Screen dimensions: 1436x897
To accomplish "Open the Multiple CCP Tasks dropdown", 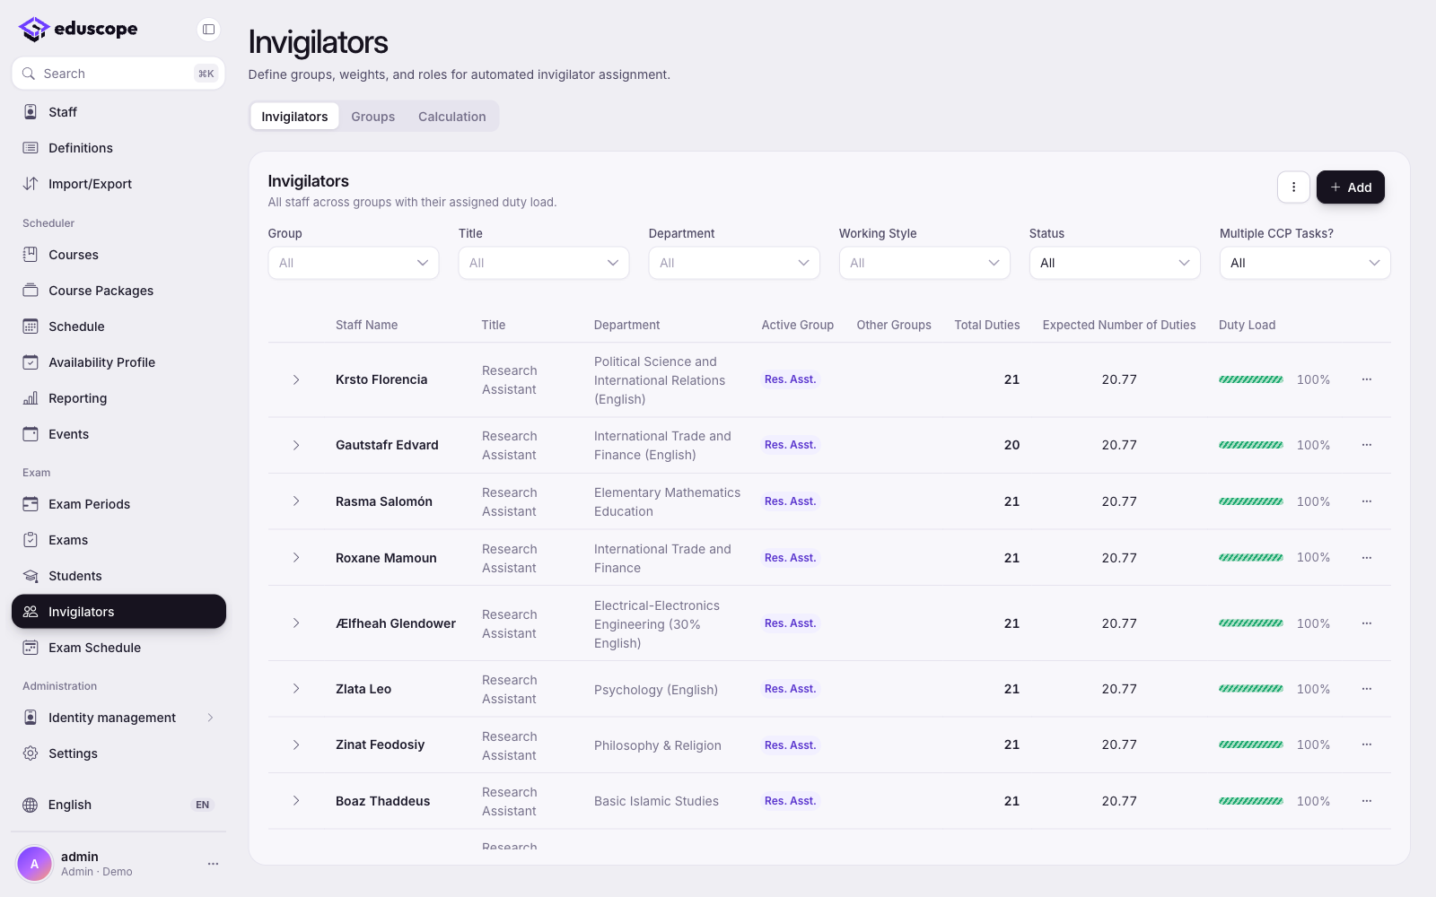I will [x=1305, y=263].
